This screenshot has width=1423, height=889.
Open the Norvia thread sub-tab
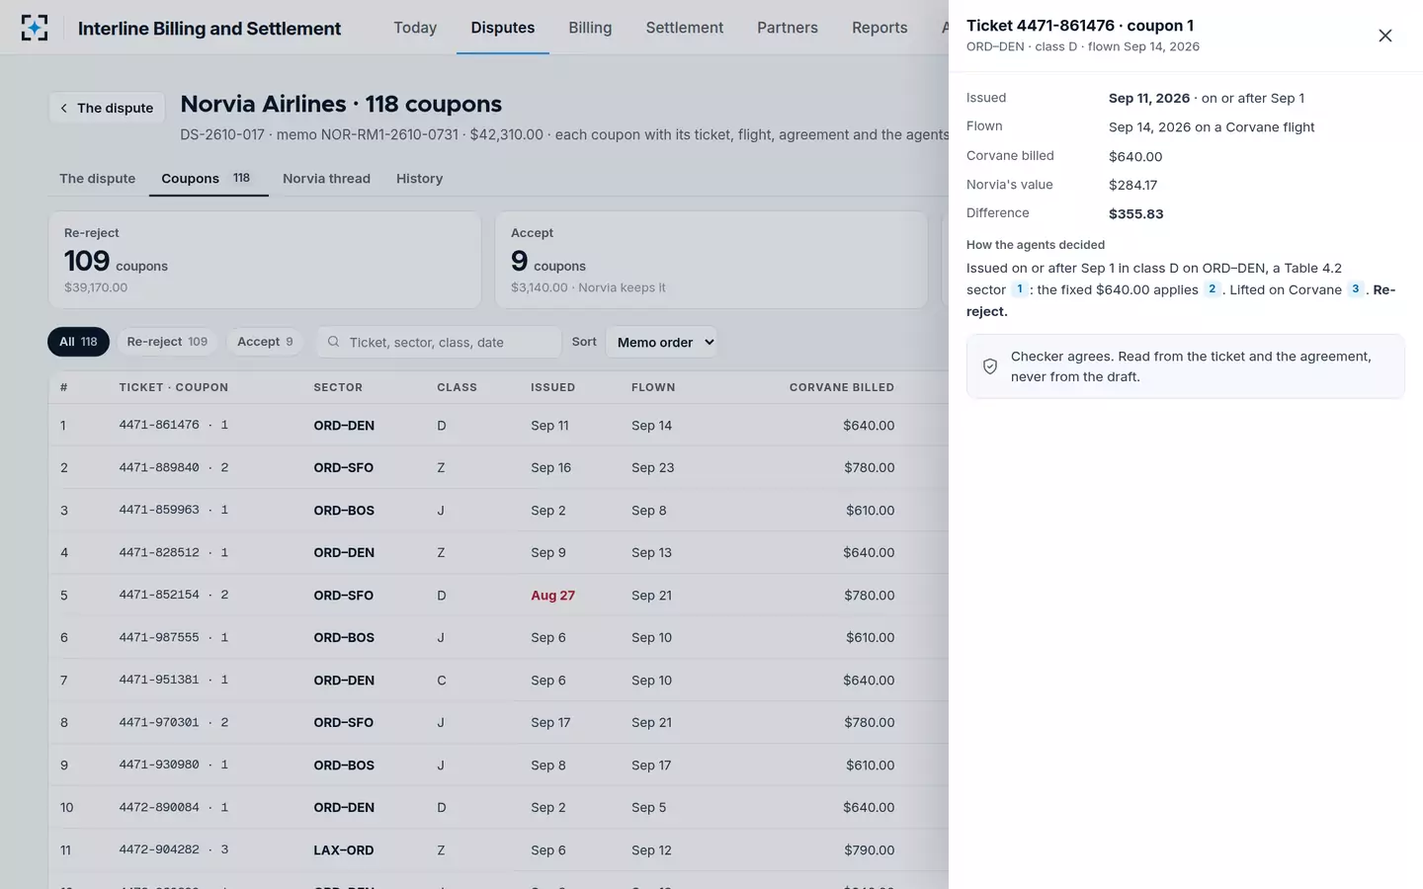(326, 179)
